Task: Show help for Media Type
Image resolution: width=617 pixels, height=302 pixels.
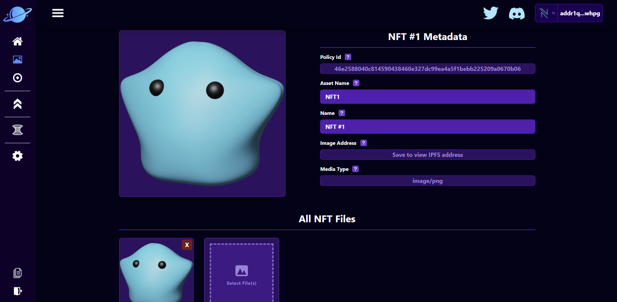Action: pyautogui.click(x=355, y=169)
